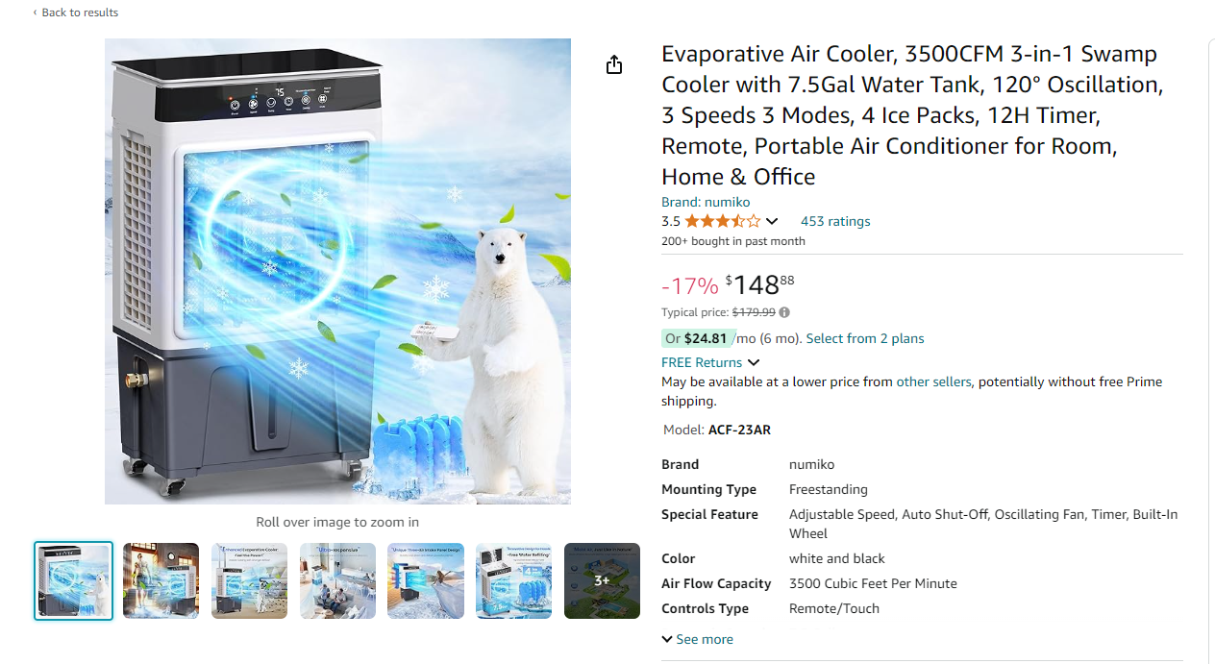This screenshot has height=664, width=1215.
Task: Click the $24.81 monthly payment badge
Action: (699, 338)
